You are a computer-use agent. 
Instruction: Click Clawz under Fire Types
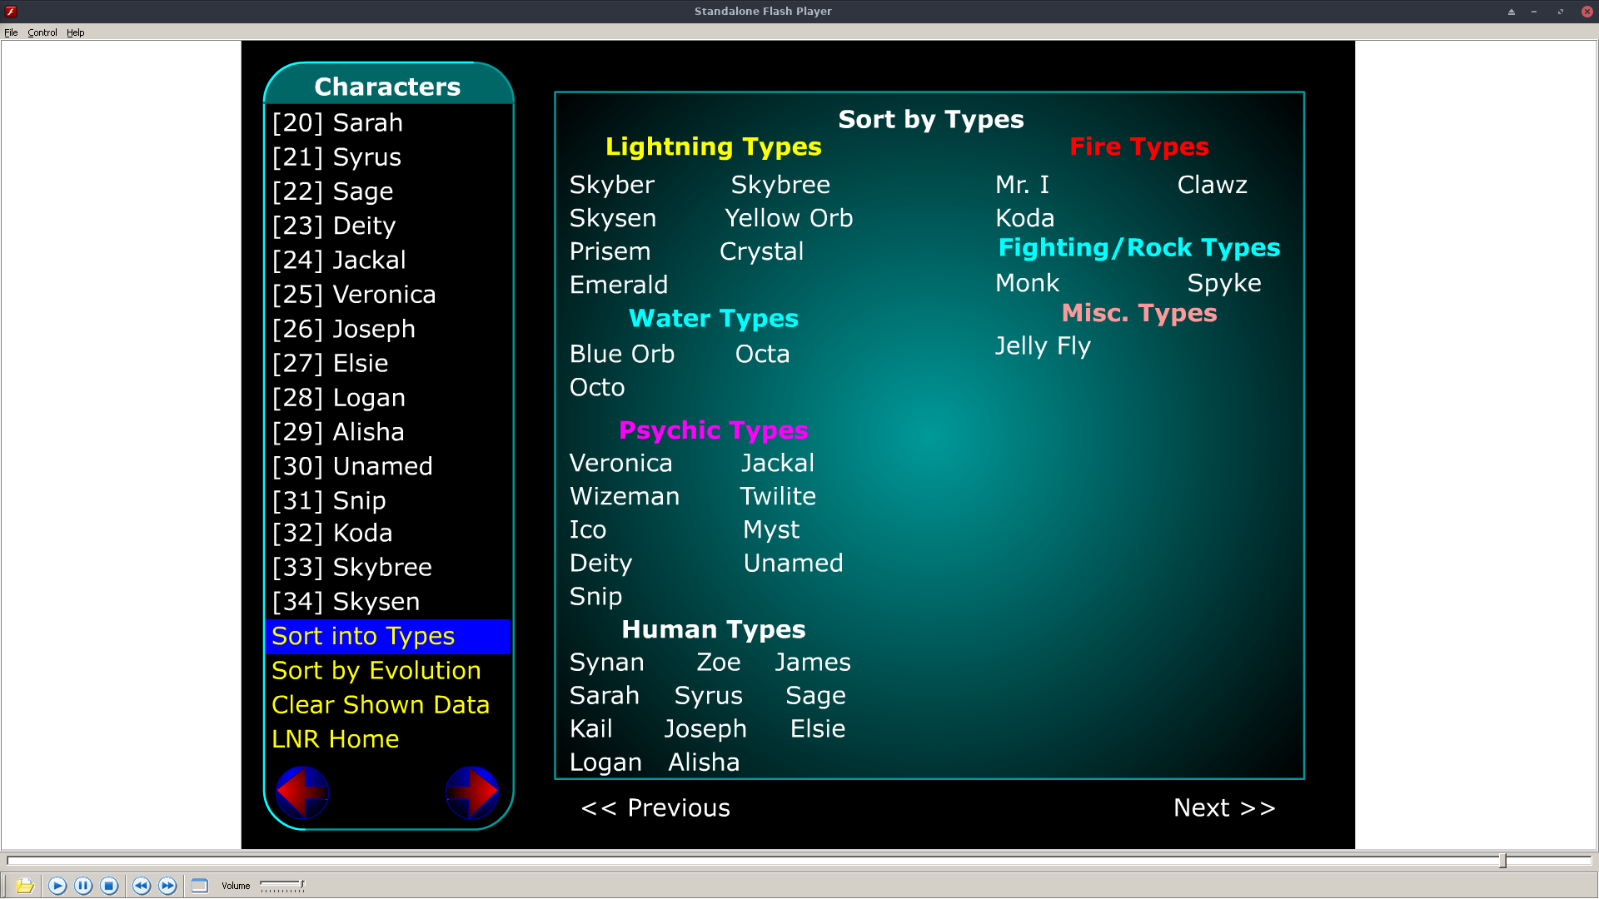1213,185
